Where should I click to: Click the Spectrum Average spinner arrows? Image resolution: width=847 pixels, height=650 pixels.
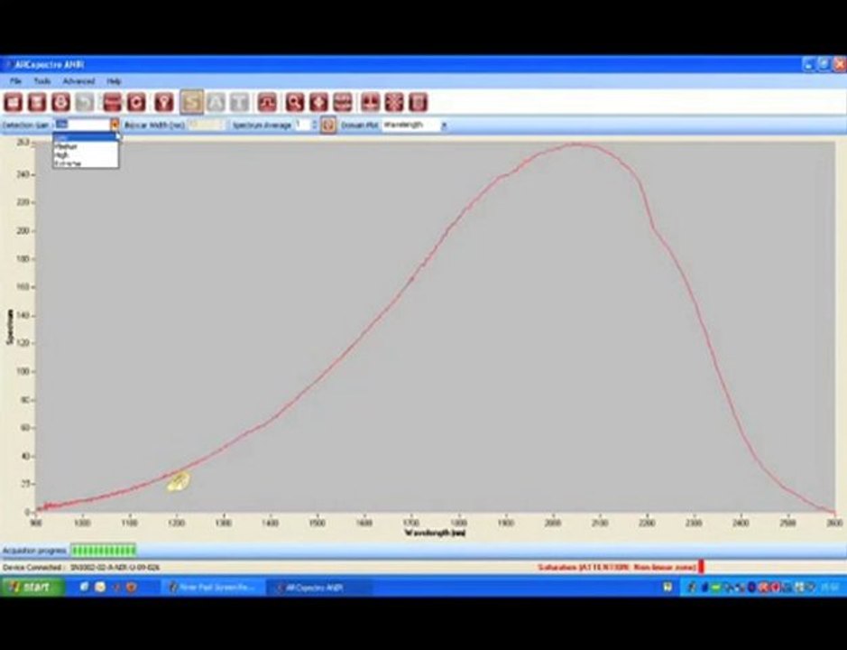[315, 125]
